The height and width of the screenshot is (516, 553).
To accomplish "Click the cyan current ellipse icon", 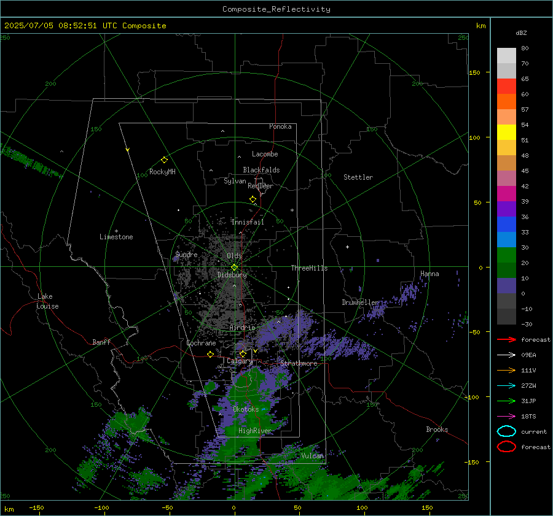I will click(x=506, y=431).
